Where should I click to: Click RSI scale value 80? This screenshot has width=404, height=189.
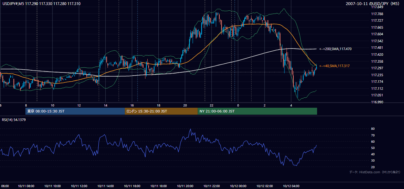pyautogui.click(x=373, y=129)
